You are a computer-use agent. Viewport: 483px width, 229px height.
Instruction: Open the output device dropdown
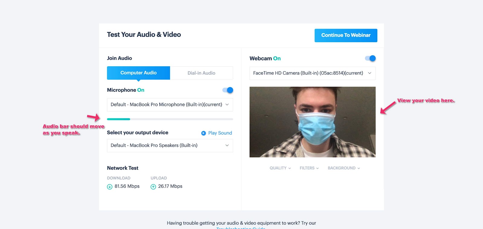click(170, 146)
